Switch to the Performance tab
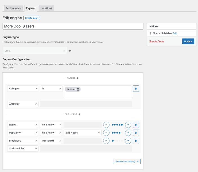Image resolution: width=198 pixels, height=172 pixels. tap(13, 8)
